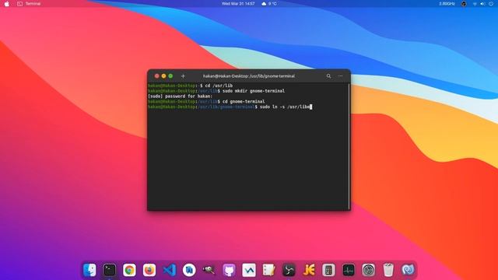
Task: Open the terminal three-dots menu
Action: 341,76
